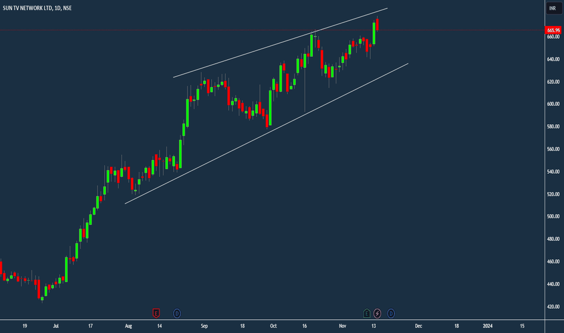Click the 580.00 price axis label

553,127
